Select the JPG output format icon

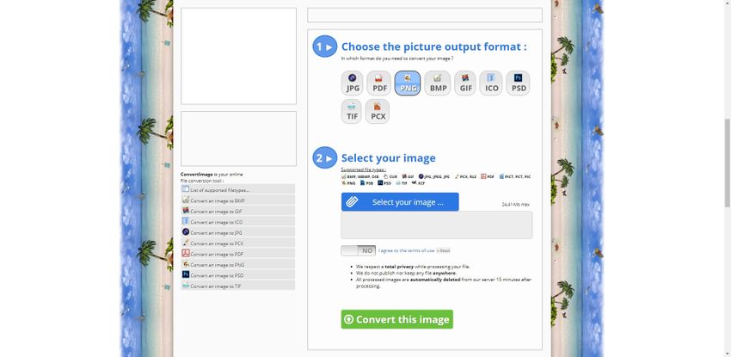click(353, 83)
